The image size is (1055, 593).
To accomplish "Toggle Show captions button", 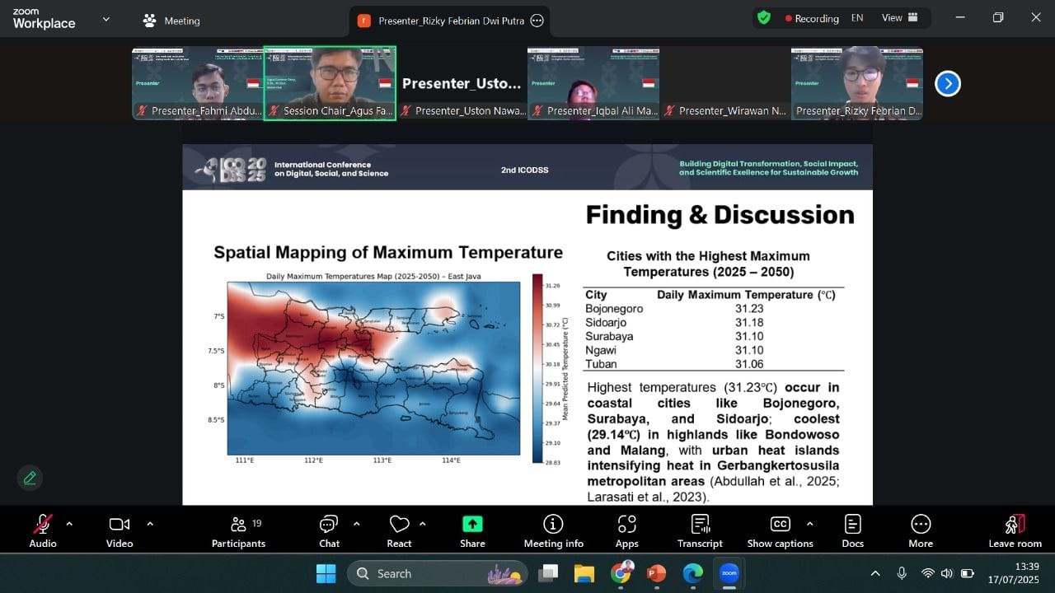I will (x=780, y=530).
